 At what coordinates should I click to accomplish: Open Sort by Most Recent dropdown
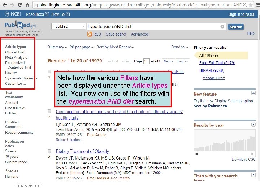click(x=115, y=47)
